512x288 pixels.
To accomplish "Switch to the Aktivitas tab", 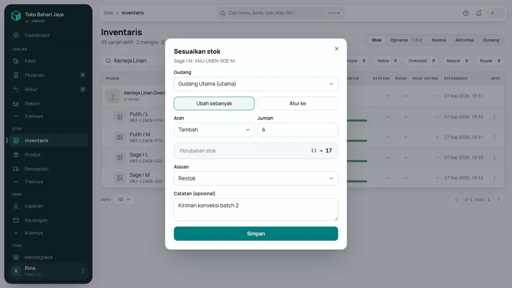I will (464, 40).
